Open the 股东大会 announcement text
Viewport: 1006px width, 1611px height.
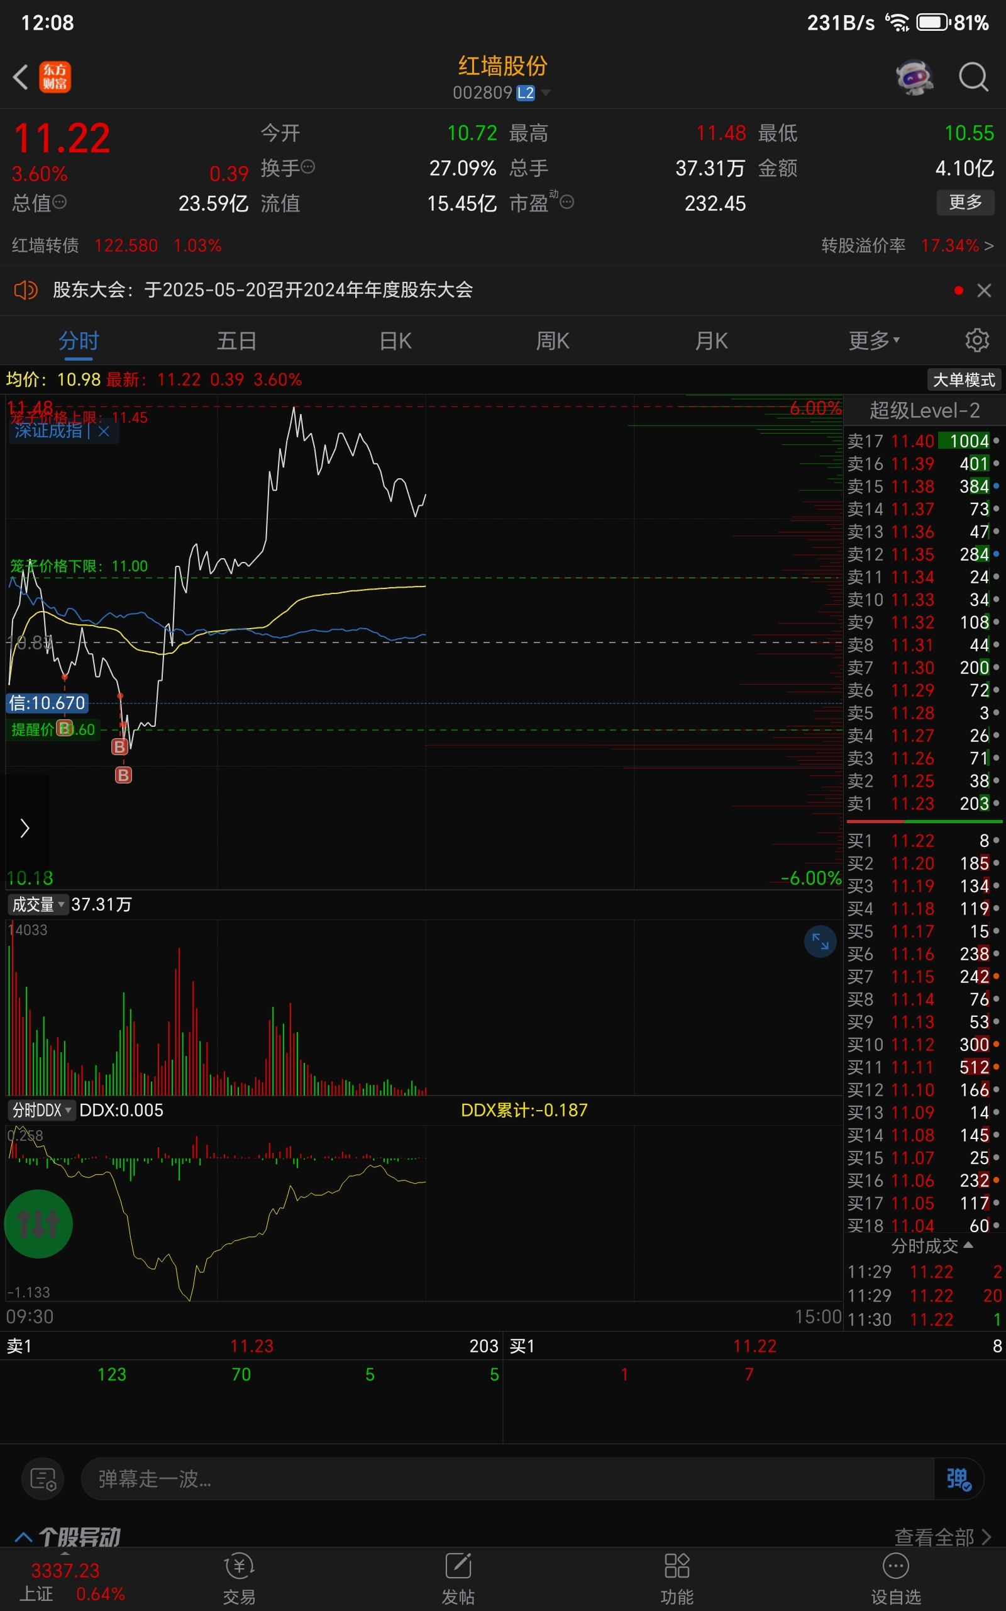click(263, 289)
